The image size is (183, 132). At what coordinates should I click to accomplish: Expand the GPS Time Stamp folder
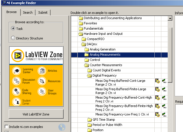pyautogui.click(x=89, y=120)
